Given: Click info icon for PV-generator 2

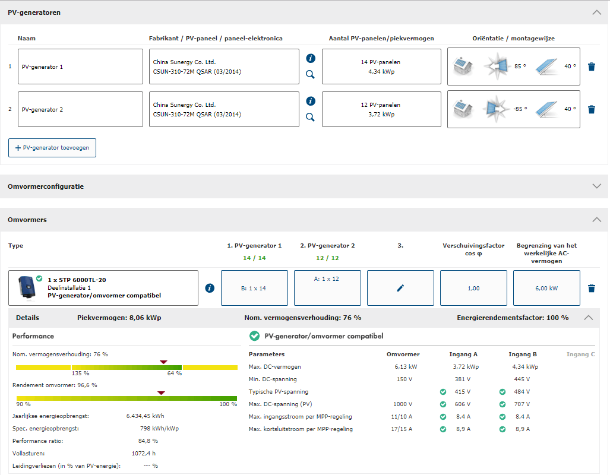Looking at the screenshot, I should tap(310, 101).
